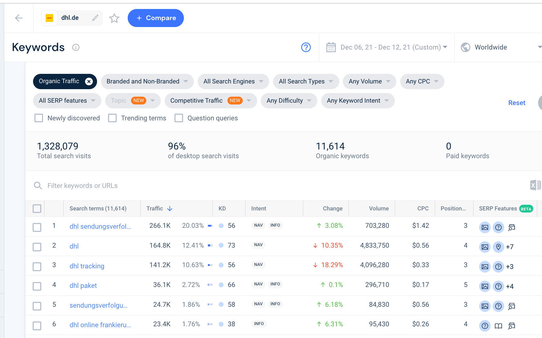Click the Reset link to clear filters

[x=516, y=103]
